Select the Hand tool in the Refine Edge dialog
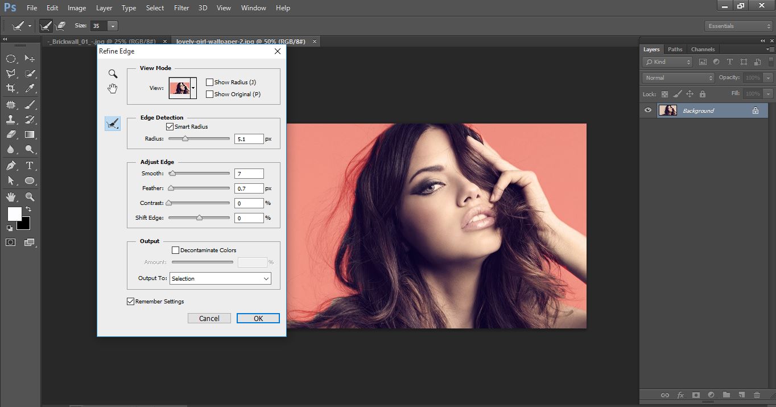Image resolution: width=776 pixels, height=407 pixels. pyautogui.click(x=112, y=88)
